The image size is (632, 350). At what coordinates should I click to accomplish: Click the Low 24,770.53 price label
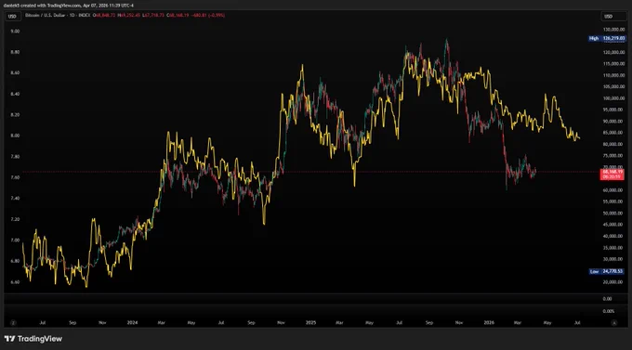pos(607,271)
